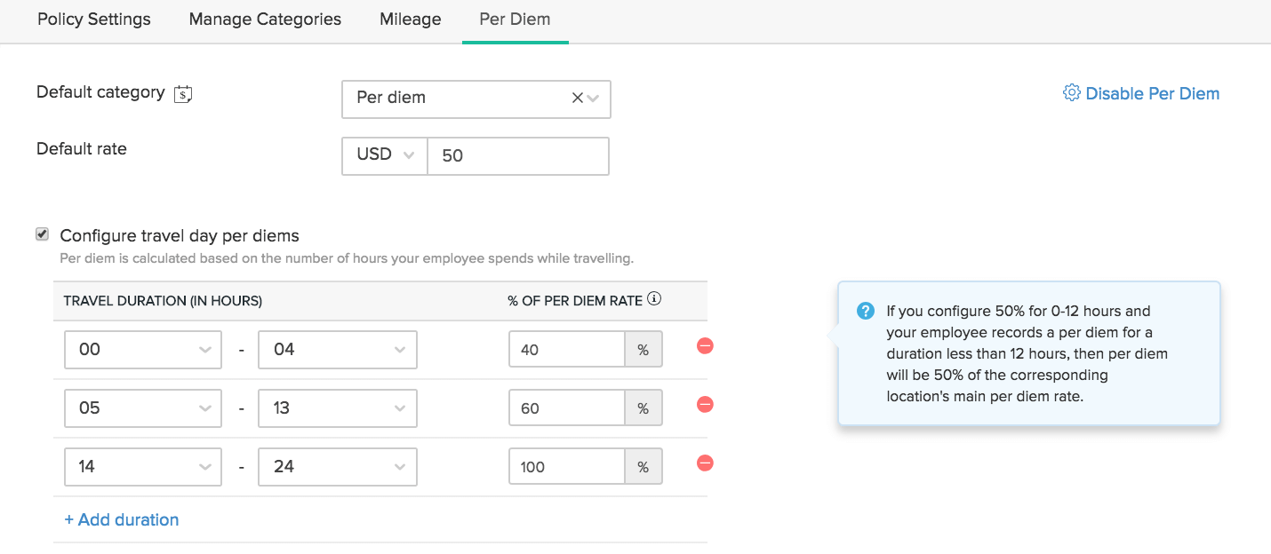Screen dimensions: 1271x554
Task: Click the per diem icon beside Default category
Action: [183, 93]
